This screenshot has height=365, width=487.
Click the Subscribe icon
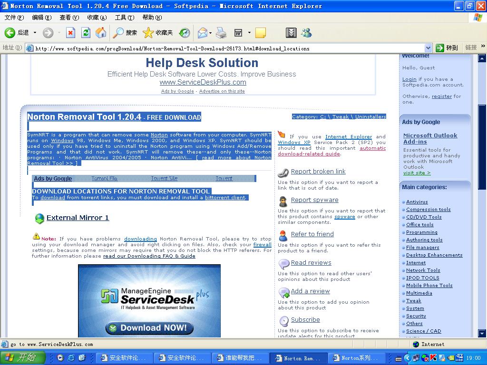(283, 321)
